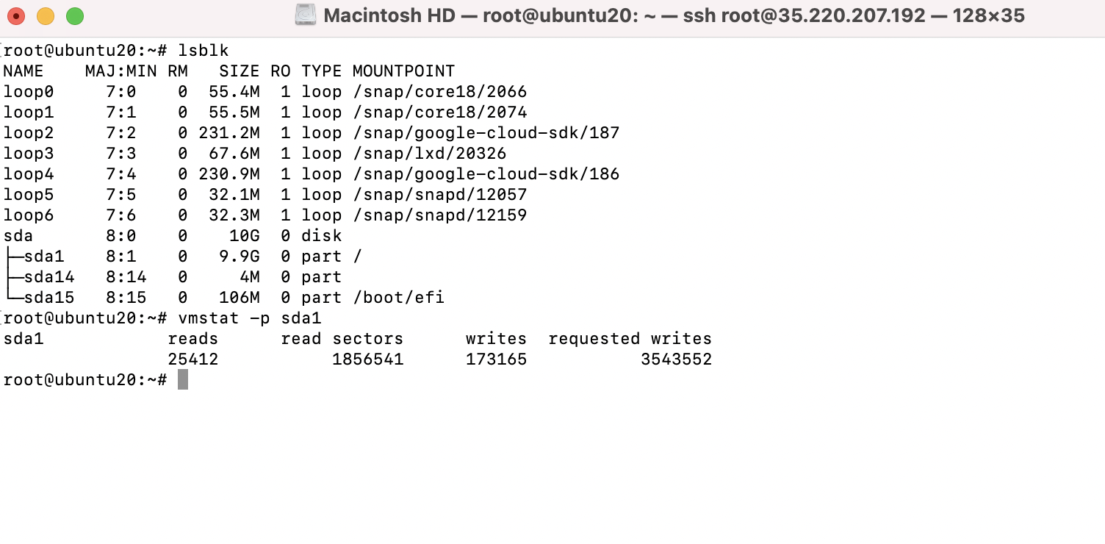Click the MOUNTPOINT column header
This screenshot has width=1105, height=544.
click(403, 71)
